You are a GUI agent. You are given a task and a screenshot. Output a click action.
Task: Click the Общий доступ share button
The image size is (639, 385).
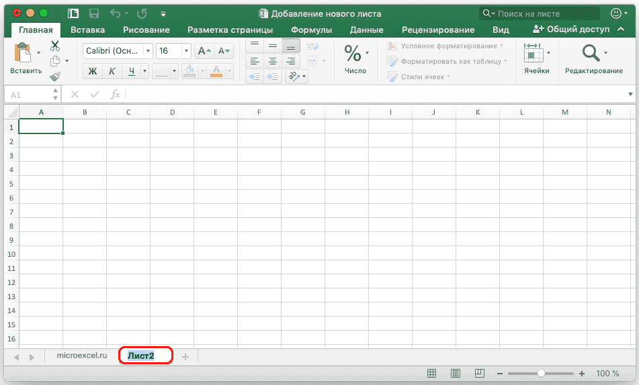pos(571,30)
